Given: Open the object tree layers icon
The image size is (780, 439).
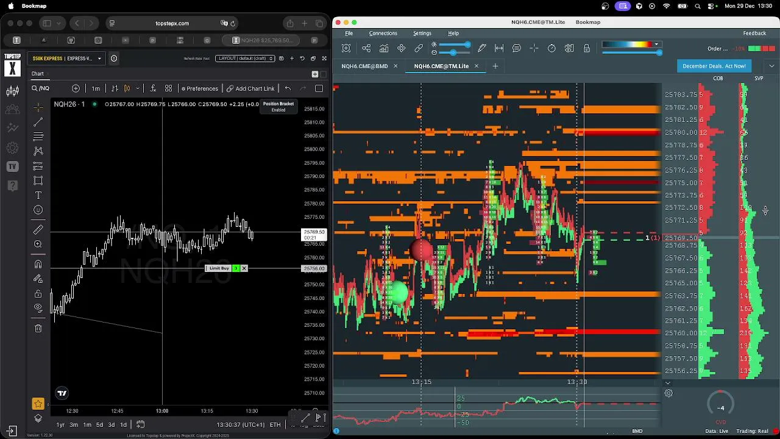Looking at the screenshot, I should coord(38,418).
